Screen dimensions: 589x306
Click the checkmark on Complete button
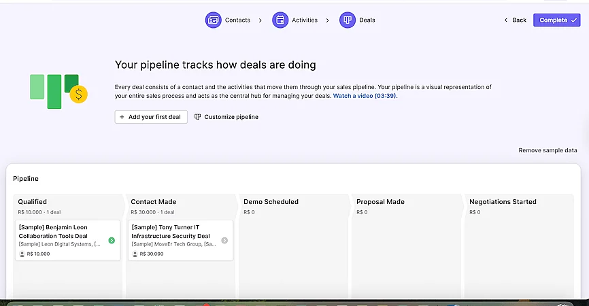tap(573, 20)
